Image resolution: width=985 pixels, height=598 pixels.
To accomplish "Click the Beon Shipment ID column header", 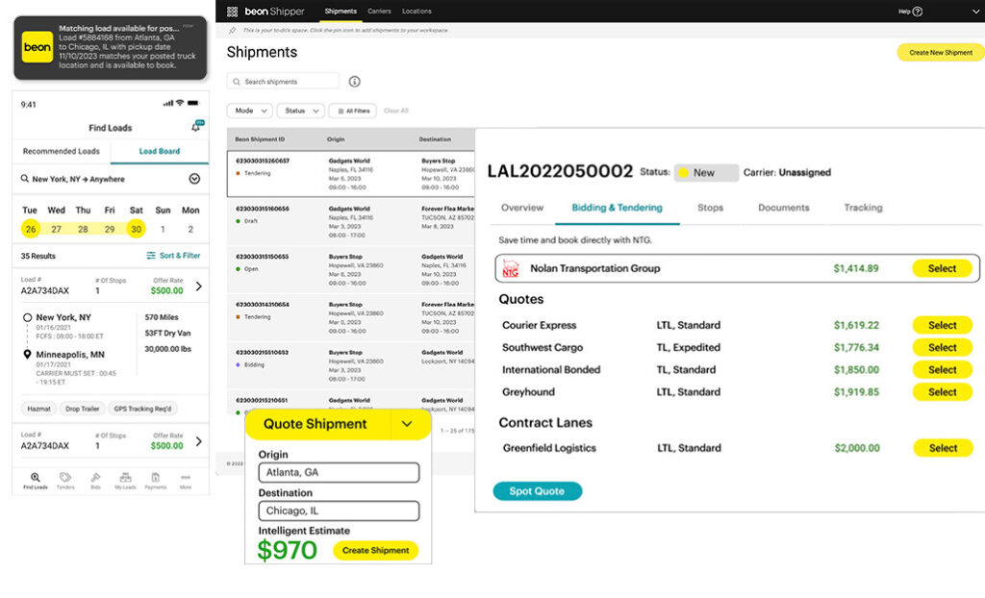I will pos(260,139).
